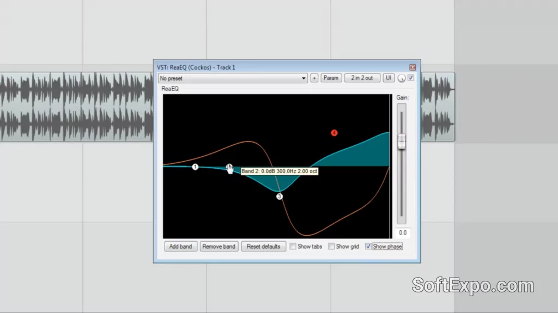The width and height of the screenshot is (558, 313).
Task: Click the wet/dry mix knob
Action: (x=402, y=78)
